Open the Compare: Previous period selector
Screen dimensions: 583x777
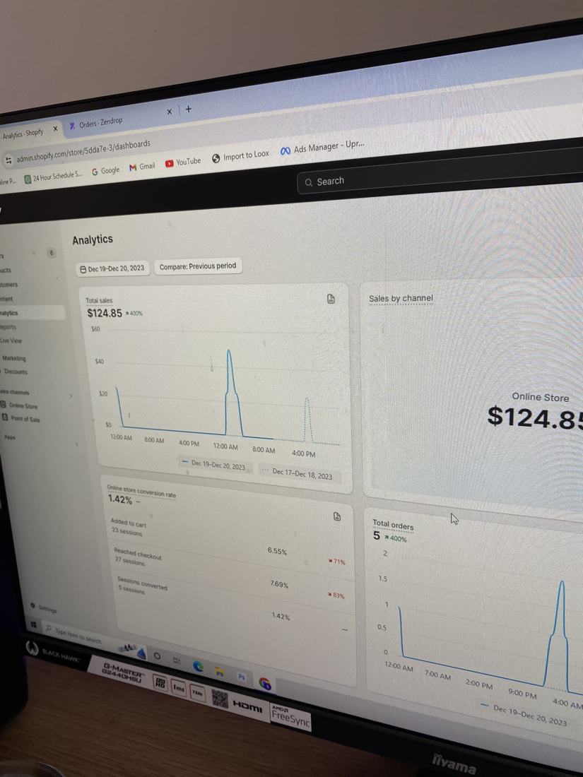pos(198,266)
